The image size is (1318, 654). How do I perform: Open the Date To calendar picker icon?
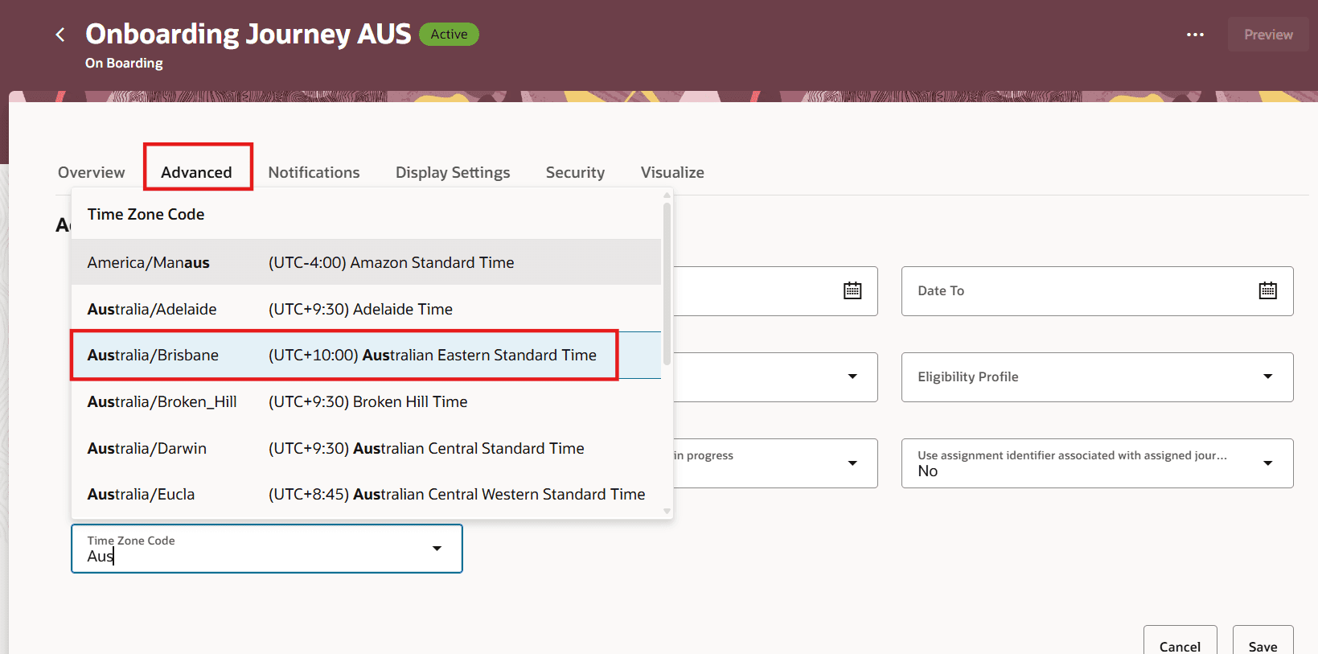click(x=1267, y=290)
